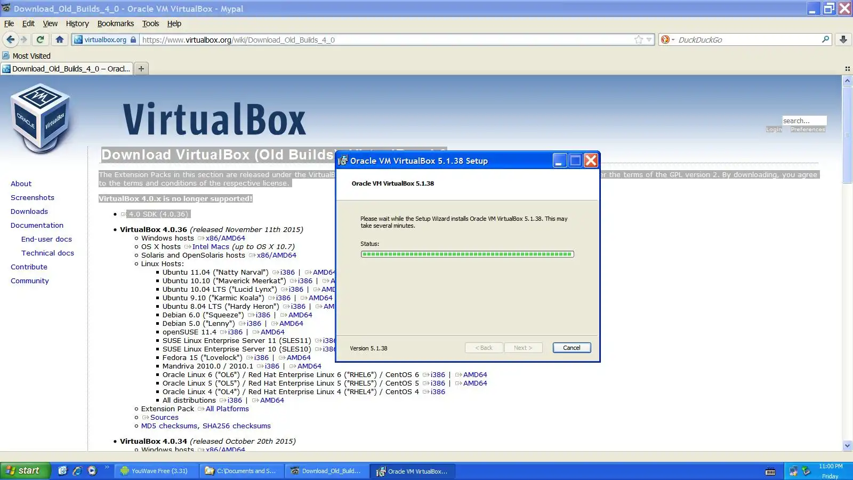
Task: Open the Screenshots sidebar link
Action: 33,197
